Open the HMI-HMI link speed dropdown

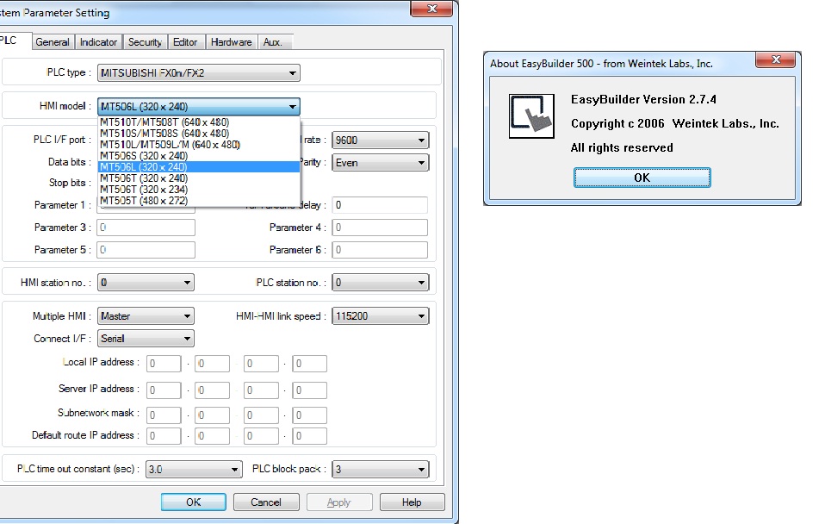click(x=421, y=316)
